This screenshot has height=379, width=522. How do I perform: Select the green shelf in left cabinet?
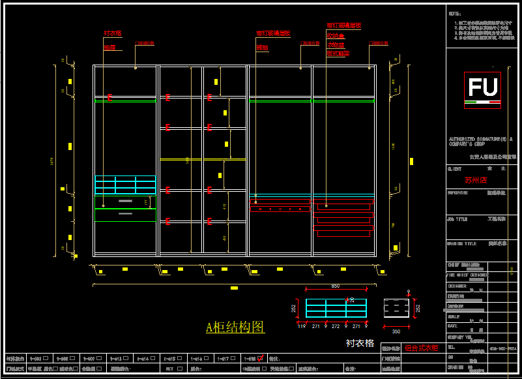pos(125,100)
